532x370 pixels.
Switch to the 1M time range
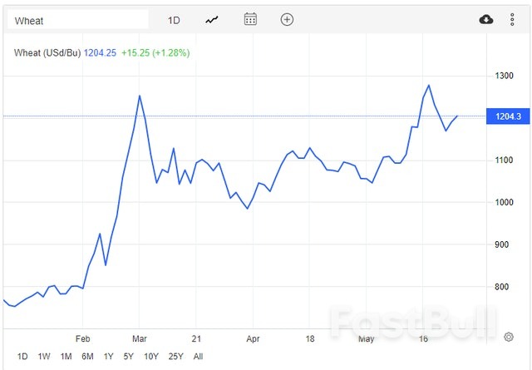coord(66,357)
